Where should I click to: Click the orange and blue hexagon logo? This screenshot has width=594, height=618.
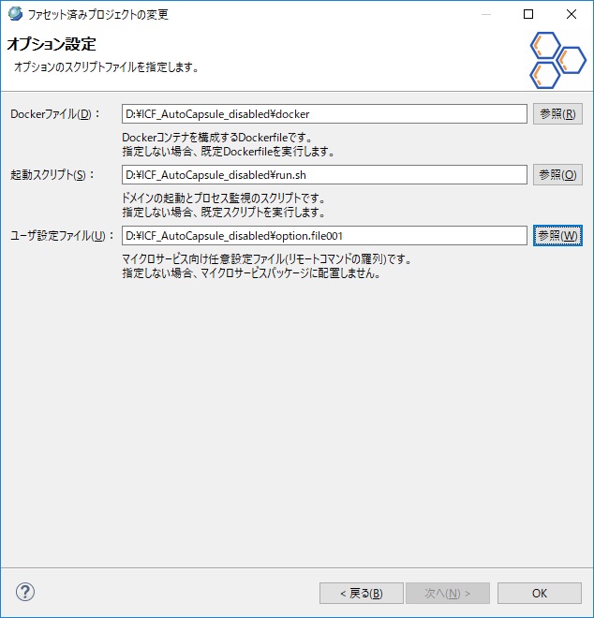click(557, 60)
